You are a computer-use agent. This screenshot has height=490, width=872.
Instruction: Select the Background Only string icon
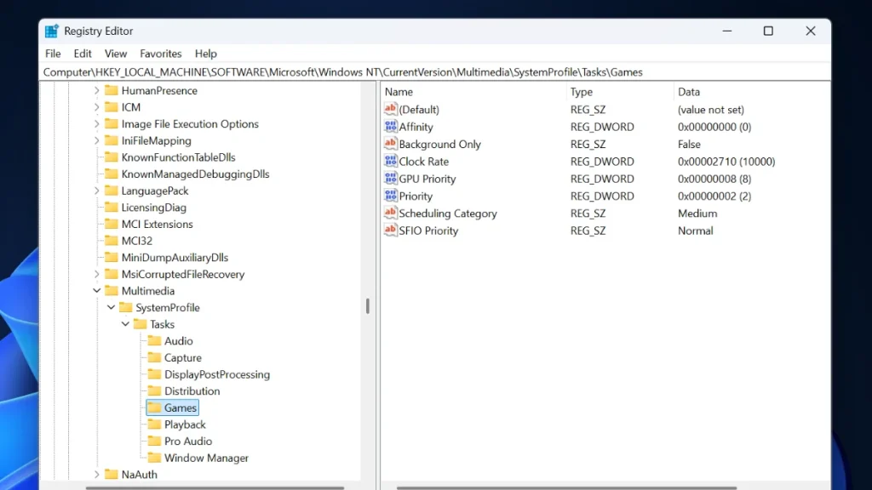(x=391, y=143)
